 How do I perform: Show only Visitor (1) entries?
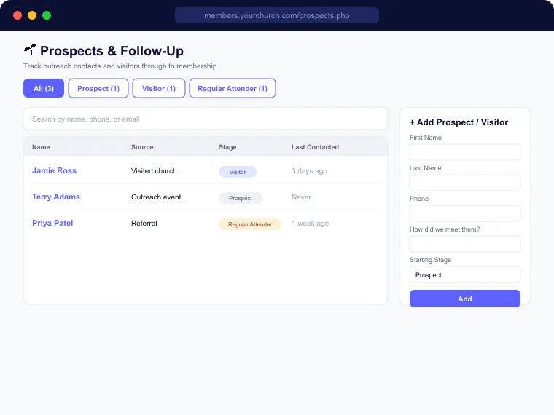tap(159, 88)
